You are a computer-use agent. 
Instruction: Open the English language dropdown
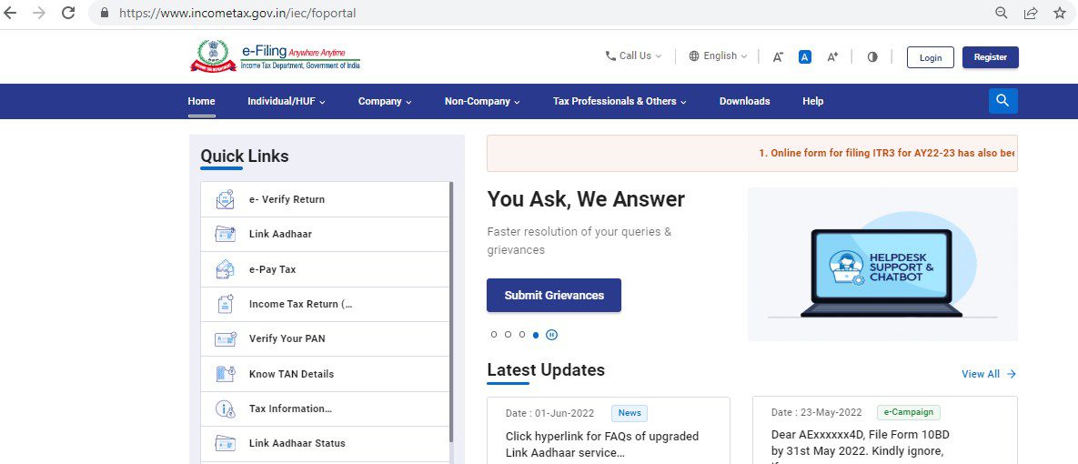(x=718, y=55)
